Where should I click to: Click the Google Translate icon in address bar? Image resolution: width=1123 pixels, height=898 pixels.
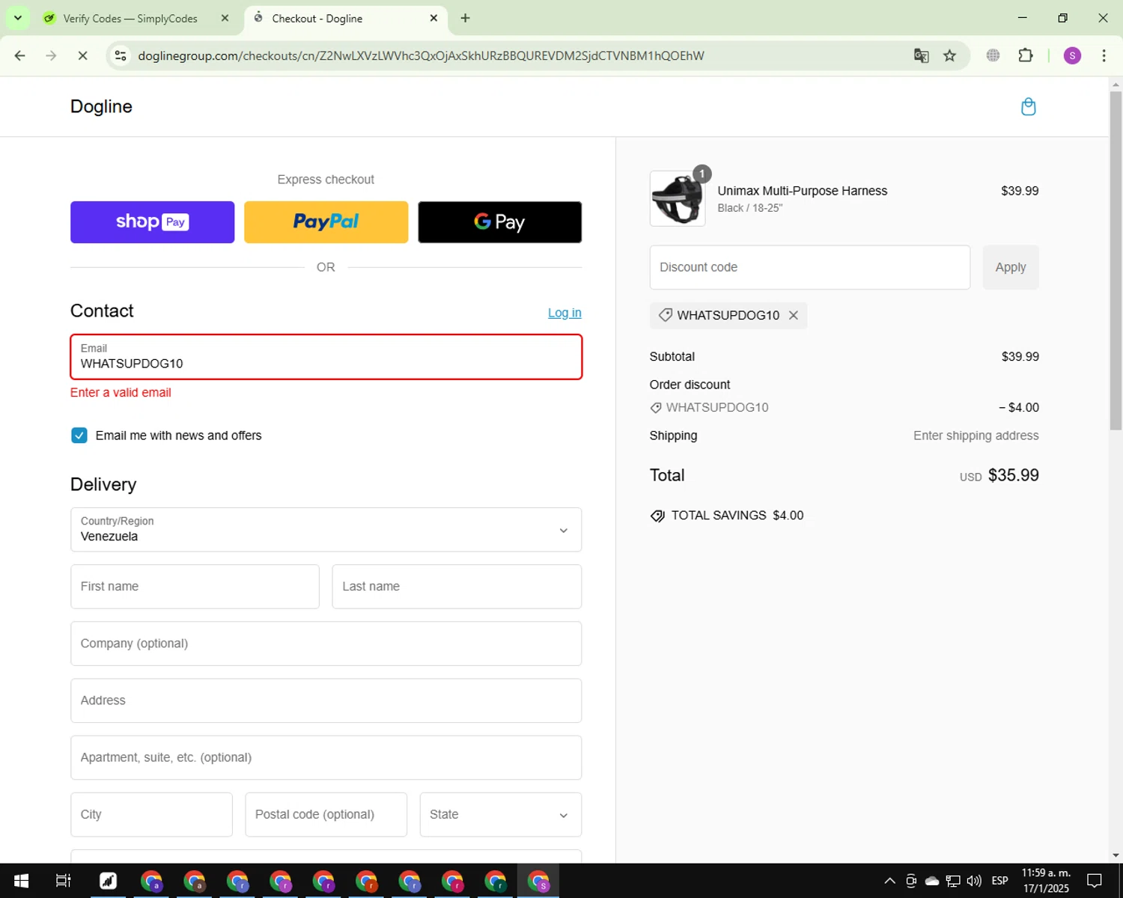[921, 55]
